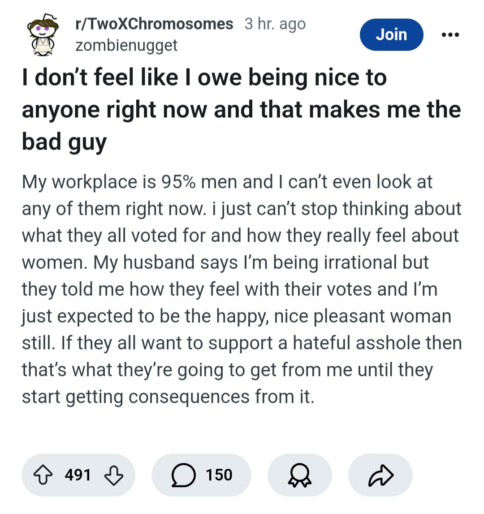Tap the title line starting 'I don't feel'
The height and width of the screenshot is (514, 484).
point(204,77)
